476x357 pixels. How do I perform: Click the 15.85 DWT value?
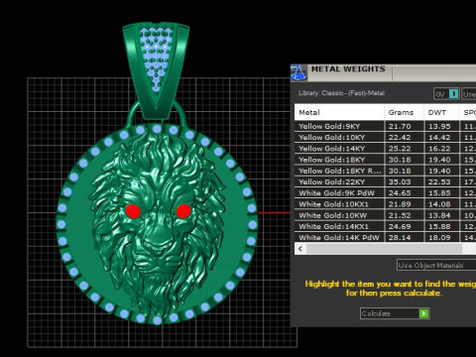point(439,193)
